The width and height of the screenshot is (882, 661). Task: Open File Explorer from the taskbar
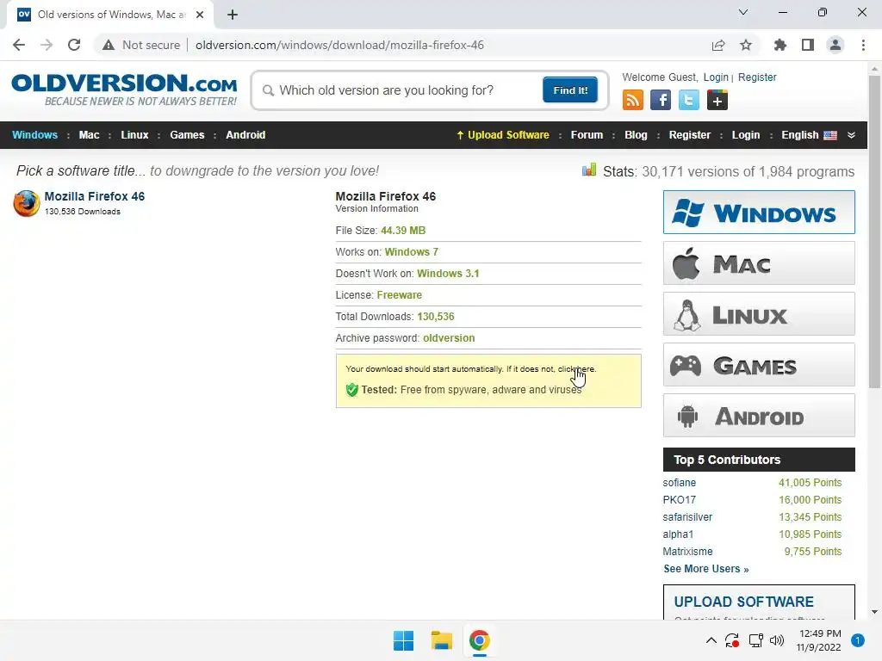(x=442, y=640)
